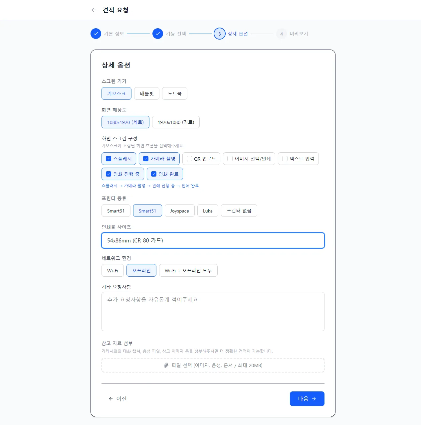Uncheck the 카메라 촬영 checkbox
421x425 pixels.
(x=146, y=159)
